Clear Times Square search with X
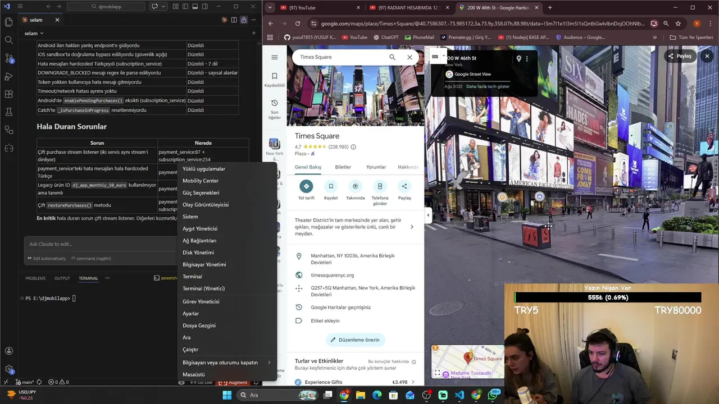719x404 pixels. [x=409, y=57]
